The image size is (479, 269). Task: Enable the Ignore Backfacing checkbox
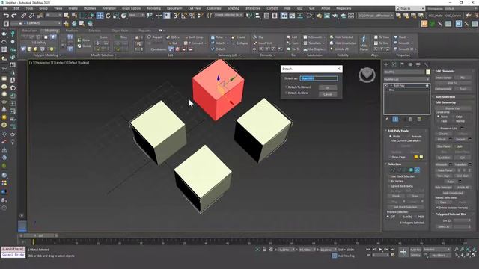coord(389,186)
